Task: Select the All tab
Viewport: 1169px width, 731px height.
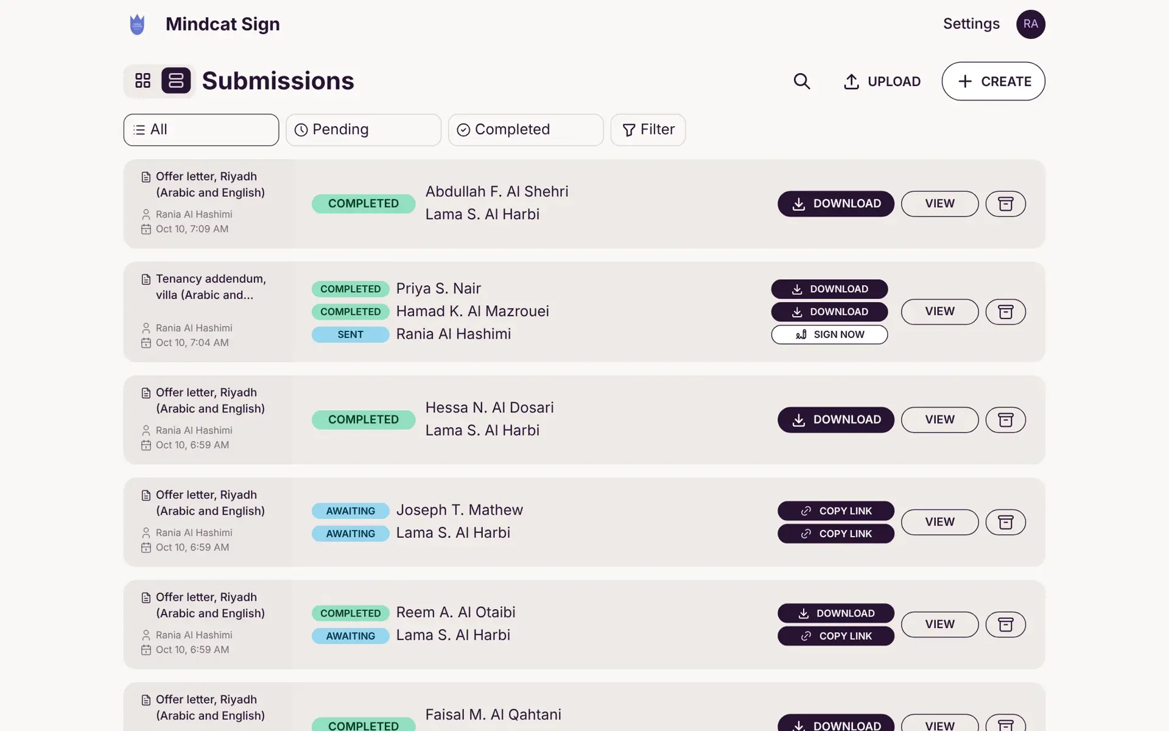Action: click(201, 130)
